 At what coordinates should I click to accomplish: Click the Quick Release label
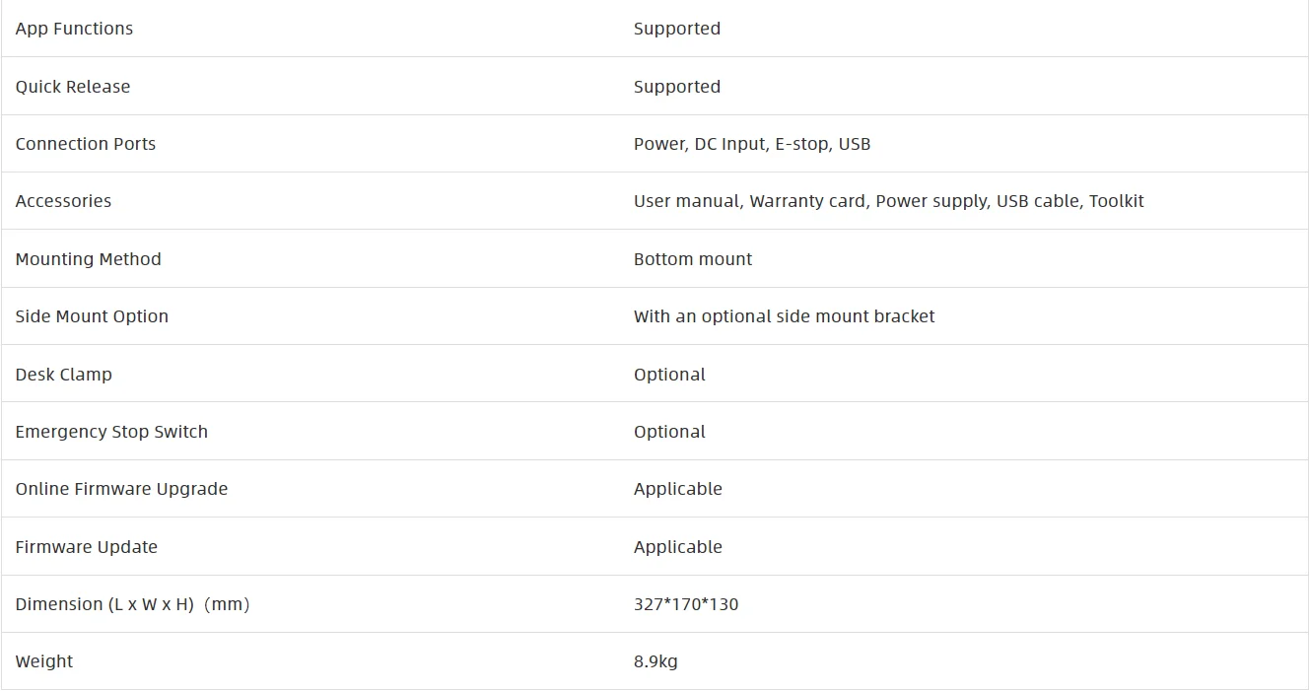pyautogui.click(x=73, y=87)
